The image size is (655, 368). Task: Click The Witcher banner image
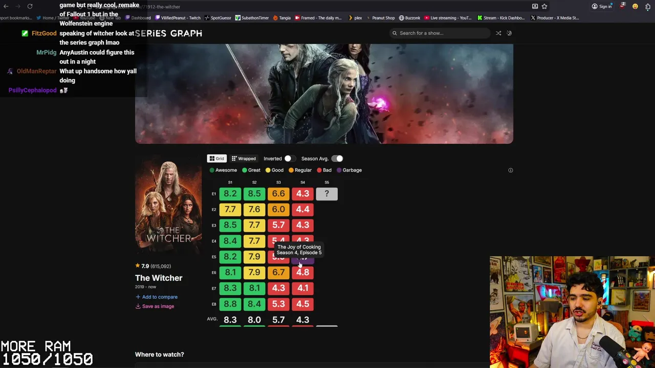point(324,94)
